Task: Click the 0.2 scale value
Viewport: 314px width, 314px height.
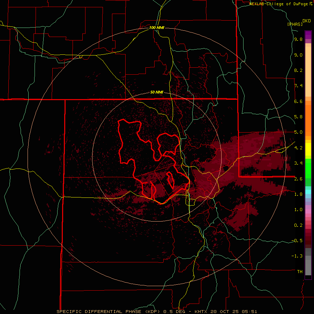Action: coord(298,225)
